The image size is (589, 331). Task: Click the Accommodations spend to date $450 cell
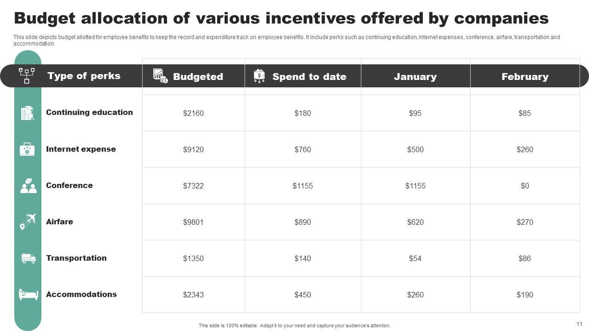coord(302,295)
